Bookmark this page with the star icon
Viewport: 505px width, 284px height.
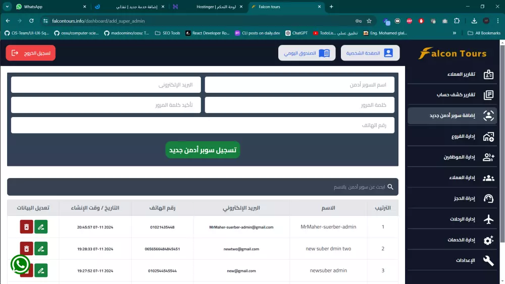point(369,21)
